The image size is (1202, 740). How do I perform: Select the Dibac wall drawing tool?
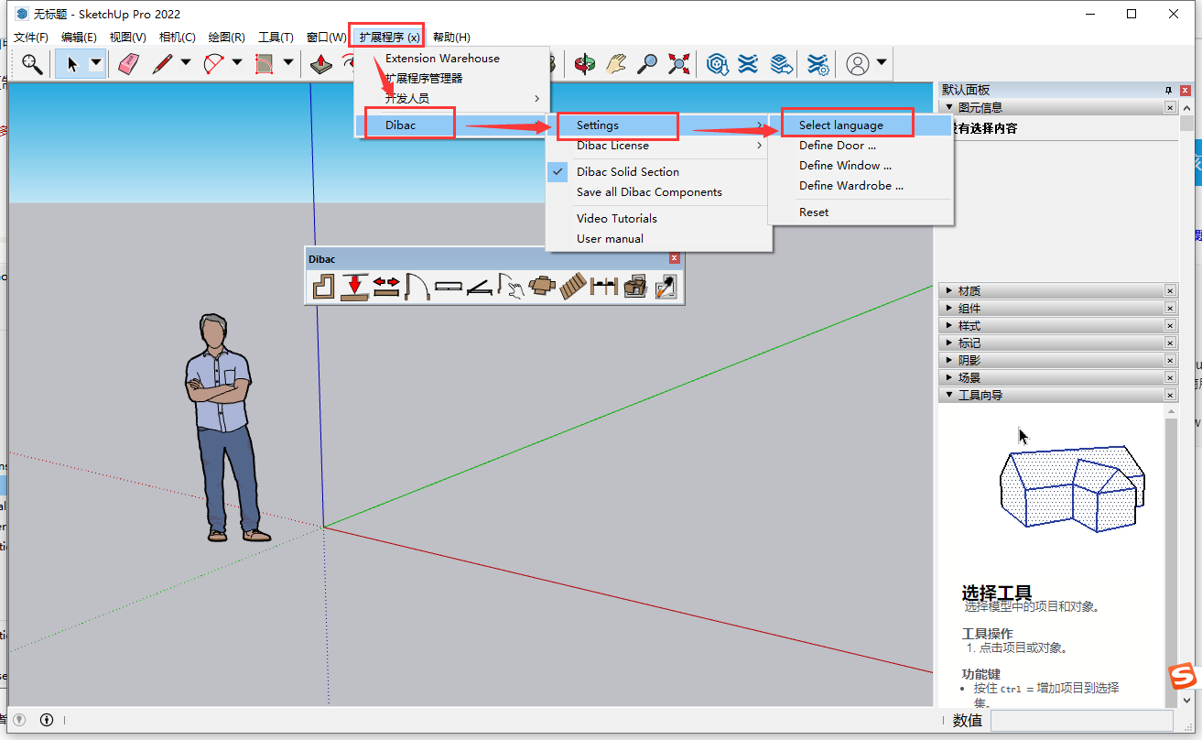[x=323, y=288]
